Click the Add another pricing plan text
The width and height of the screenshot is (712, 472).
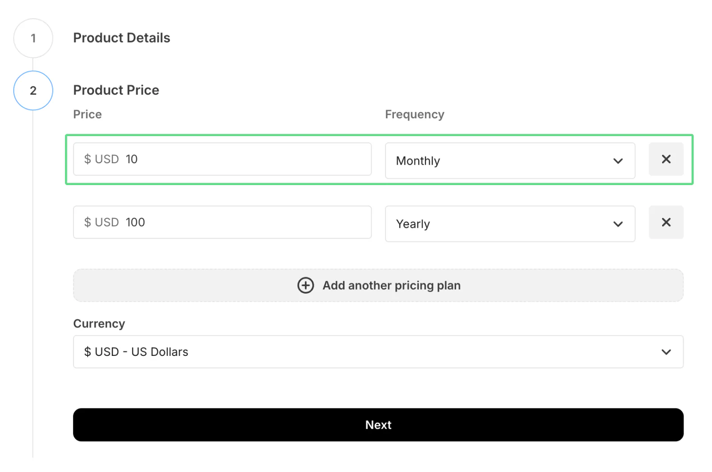click(x=391, y=286)
